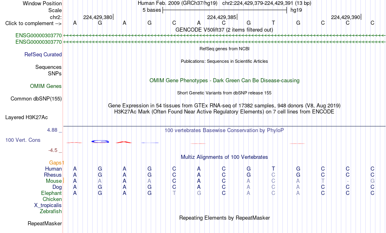This screenshot has width=386, height=233.
Task: Click the H3K27Ac Mark ENCODE title
Action: (x=224, y=112)
